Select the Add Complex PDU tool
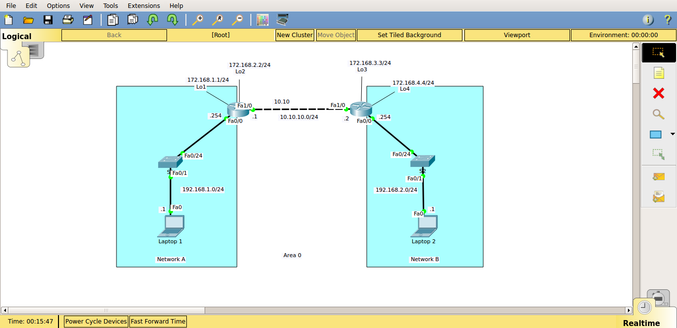The image size is (677, 328). (658, 196)
